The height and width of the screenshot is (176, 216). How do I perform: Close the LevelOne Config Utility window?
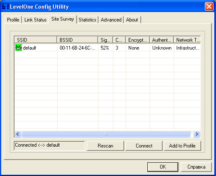click(209, 6)
